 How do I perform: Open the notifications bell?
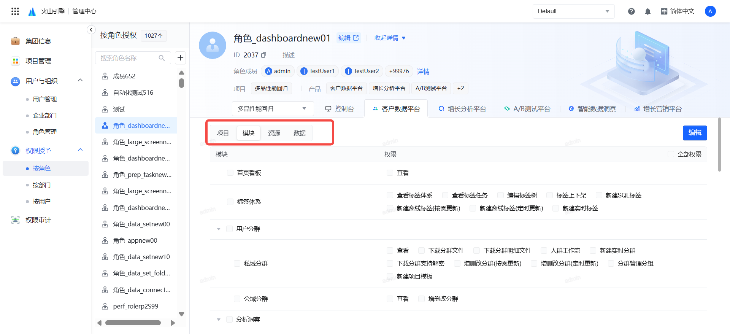coord(648,11)
